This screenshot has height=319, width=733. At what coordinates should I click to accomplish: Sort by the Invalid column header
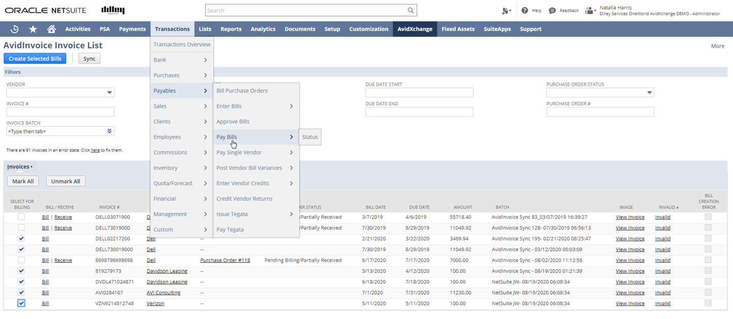click(x=669, y=207)
